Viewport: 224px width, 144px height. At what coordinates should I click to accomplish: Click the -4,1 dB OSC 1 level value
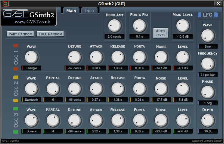183,68
